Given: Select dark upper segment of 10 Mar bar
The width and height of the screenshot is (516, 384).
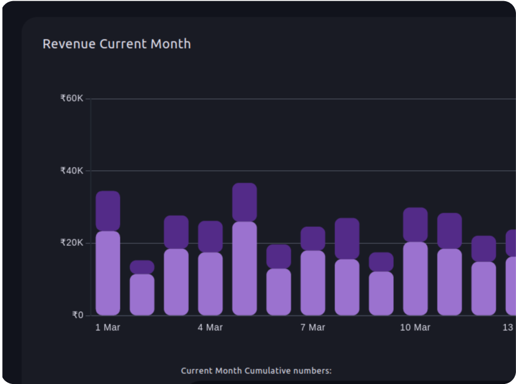Looking at the screenshot, I should (x=415, y=225).
